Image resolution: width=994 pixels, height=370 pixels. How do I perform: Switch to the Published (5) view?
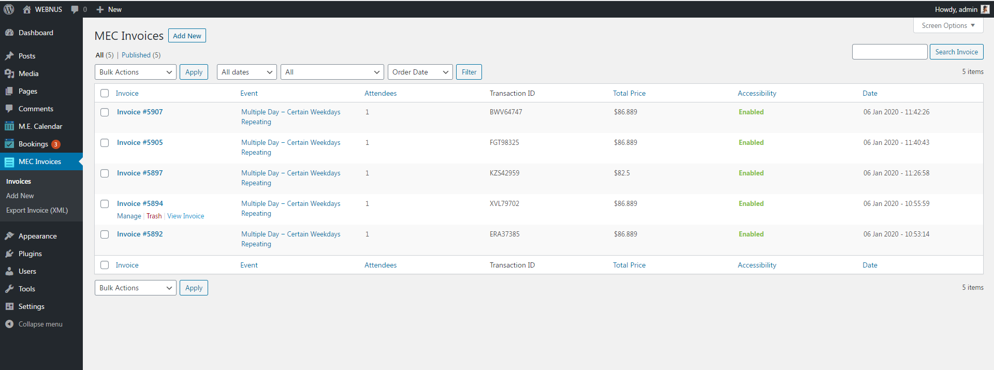pos(141,55)
